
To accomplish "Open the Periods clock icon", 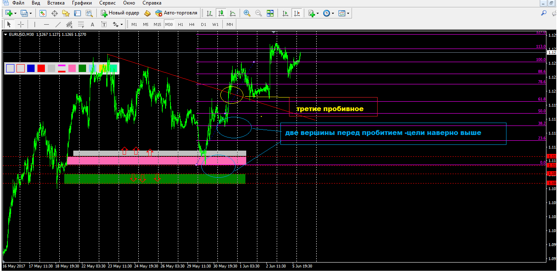I will [327, 13].
